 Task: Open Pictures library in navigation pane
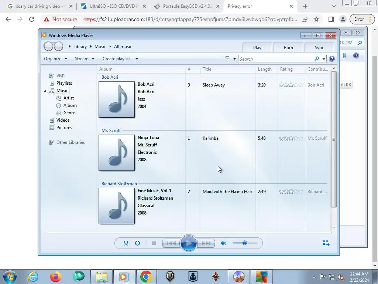tap(61, 128)
